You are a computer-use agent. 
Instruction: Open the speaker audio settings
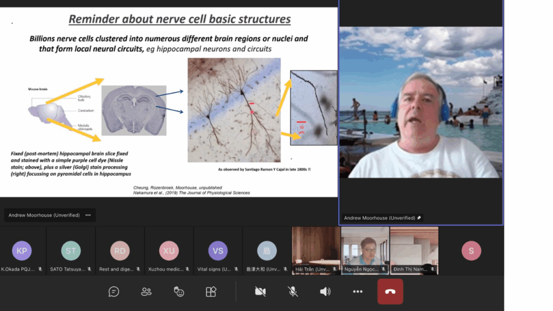(x=325, y=292)
